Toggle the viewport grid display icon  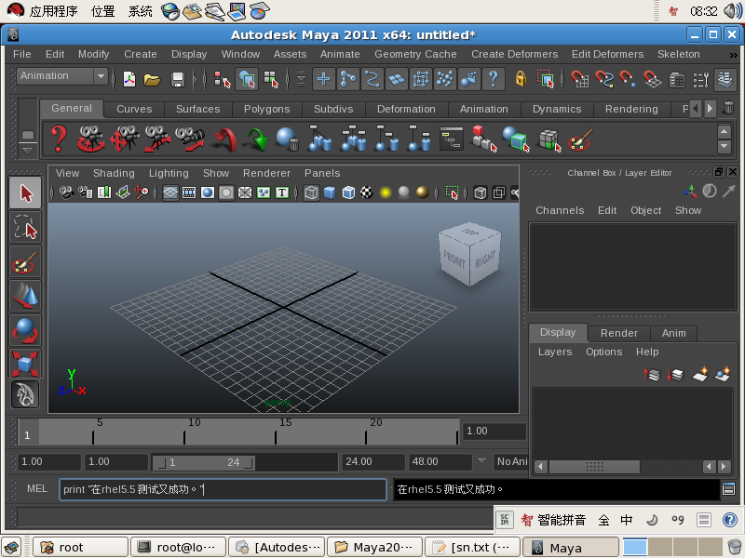pyautogui.click(x=170, y=193)
